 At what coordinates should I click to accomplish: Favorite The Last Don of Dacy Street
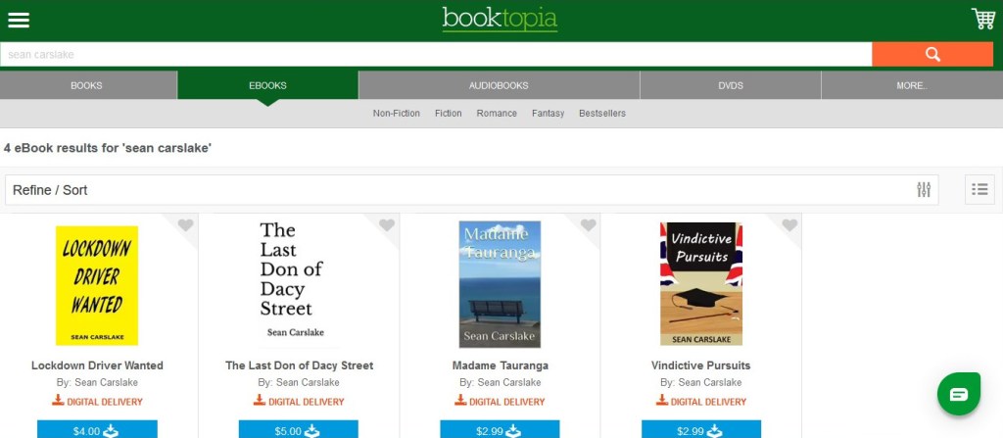point(387,226)
